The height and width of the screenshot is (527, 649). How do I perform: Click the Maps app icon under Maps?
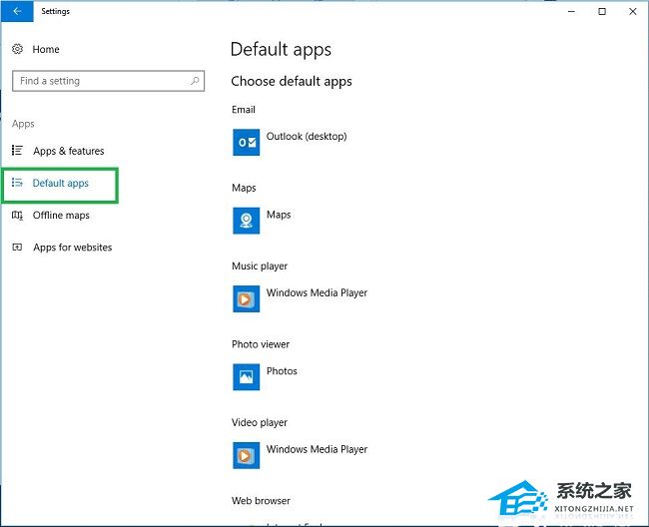[x=246, y=220]
